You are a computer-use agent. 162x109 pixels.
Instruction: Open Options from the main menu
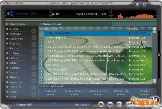15,87
